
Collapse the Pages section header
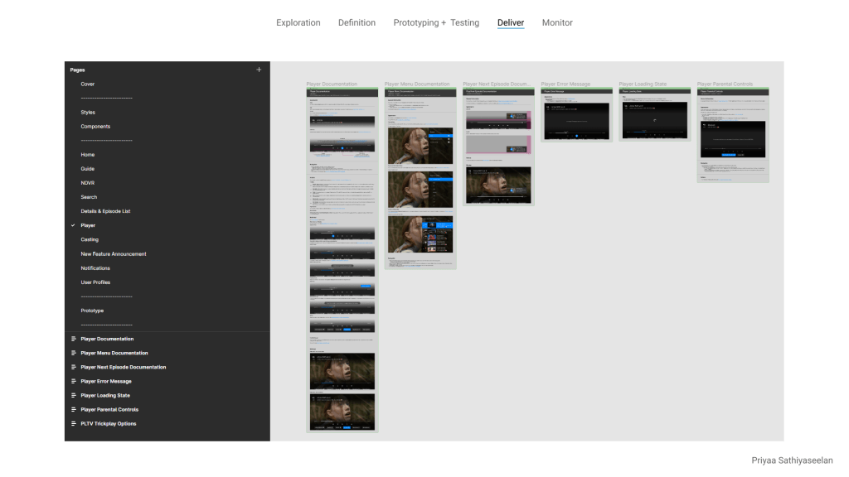(77, 70)
